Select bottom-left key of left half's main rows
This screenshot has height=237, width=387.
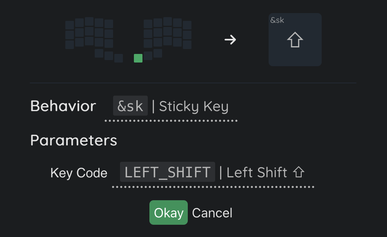tap(70, 45)
